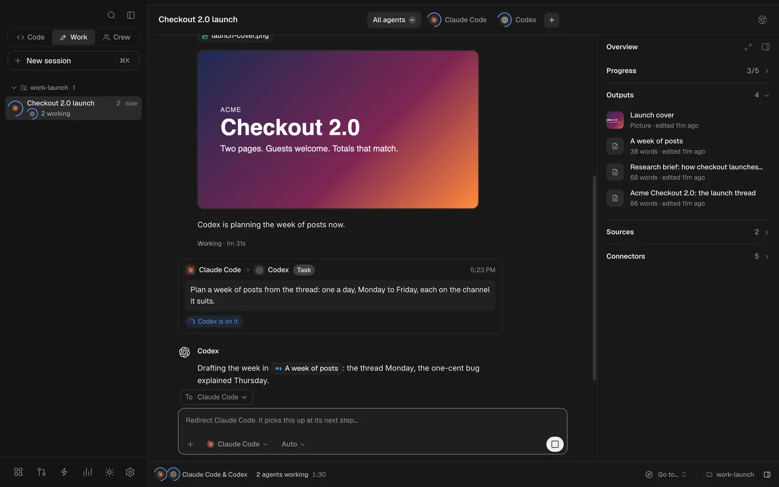Viewport: 779px width, 487px height.
Task: Switch to the Code tab
Action: click(30, 37)
